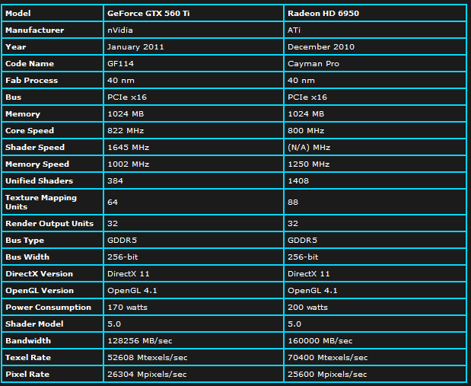Click the '64' texture units value
Viewport: 471px width, 386px height.
click(x=113, y=202)
